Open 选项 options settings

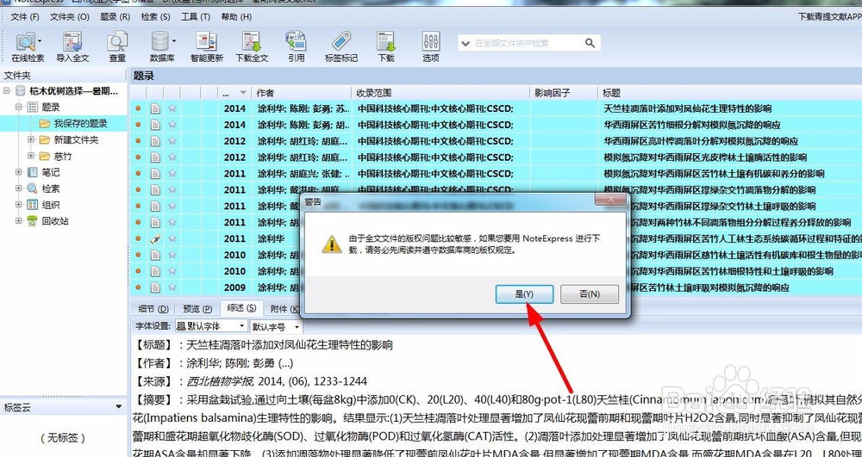pos(431,46)
